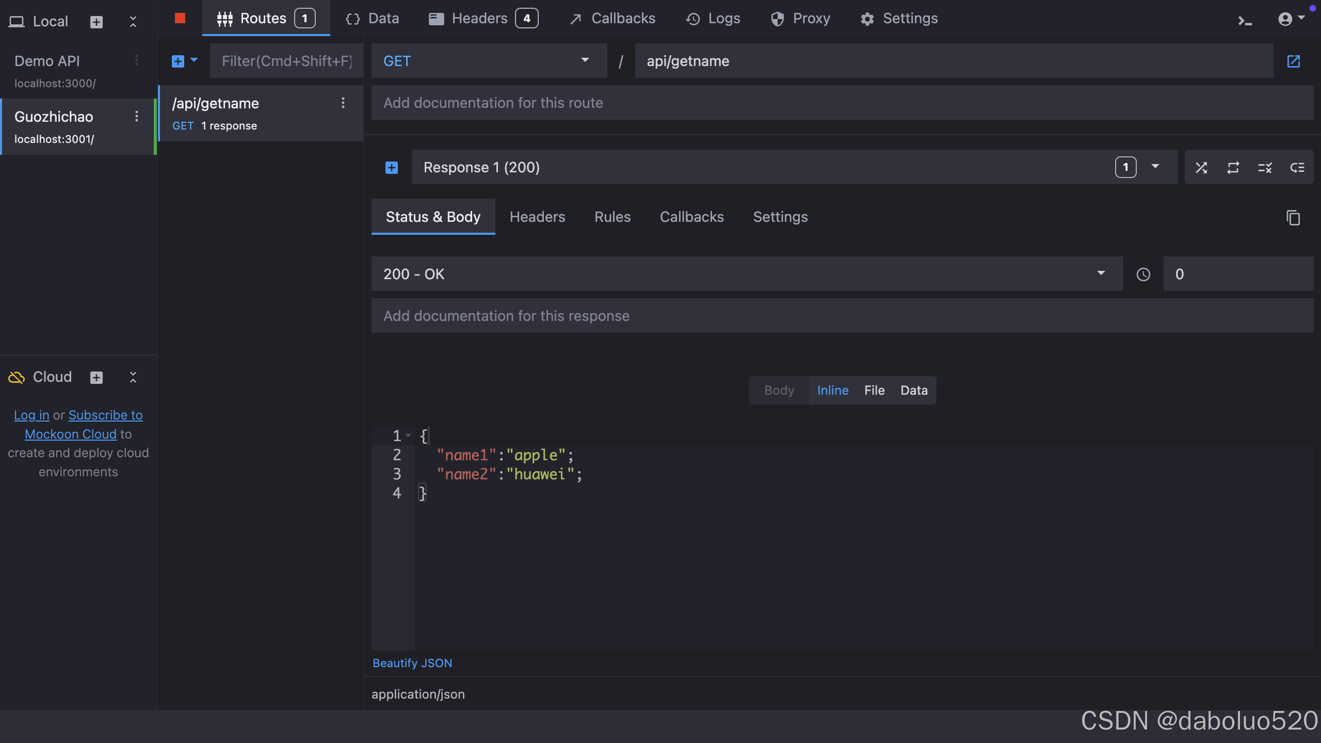
Task: Select the File body type
Action: pyautogui.click(x=874, y=390)
